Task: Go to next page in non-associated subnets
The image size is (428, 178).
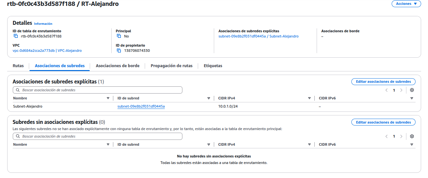Action: [x=401, y=137]
